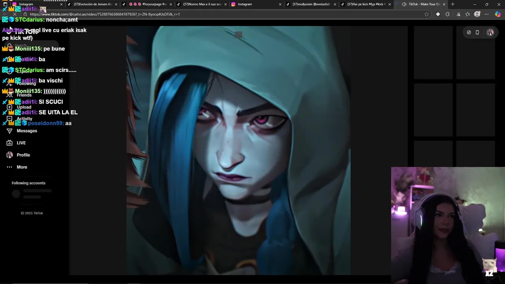Image resolution: width=505 pixels, height=284 pixels.
Task: Switch to the second Instagram tab
Action: point(256,4)
